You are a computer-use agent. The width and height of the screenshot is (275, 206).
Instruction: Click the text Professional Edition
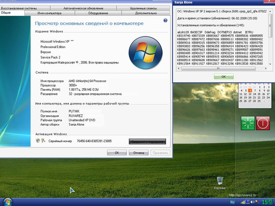(x=53, y=47)
